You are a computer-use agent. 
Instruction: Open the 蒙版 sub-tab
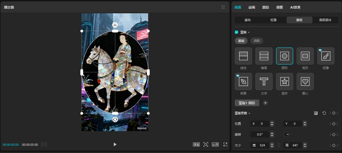click(x=299, y=20)
